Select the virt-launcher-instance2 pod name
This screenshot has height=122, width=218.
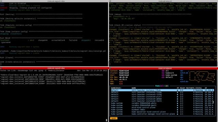[146, 93]
